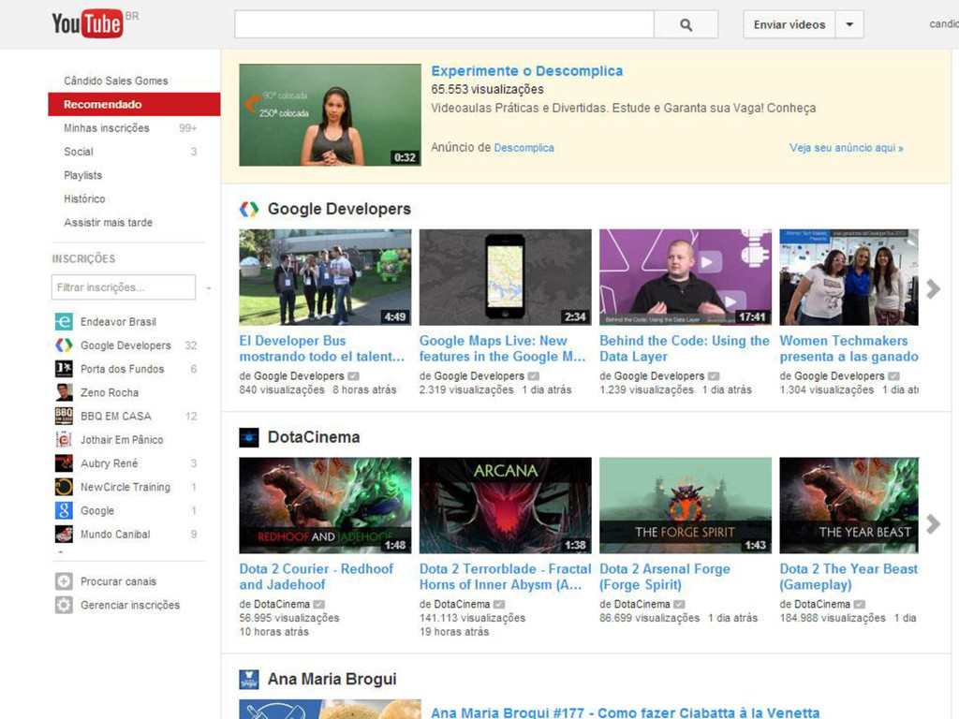The image size is (959, 719).
Task: Click the Mundo Canibal channel icon
Action: point(64,534)
